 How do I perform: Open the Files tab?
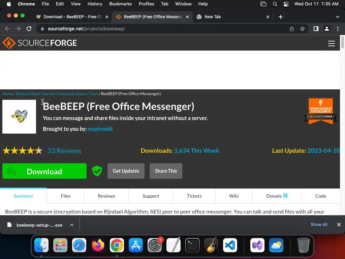tap(66, 196)
